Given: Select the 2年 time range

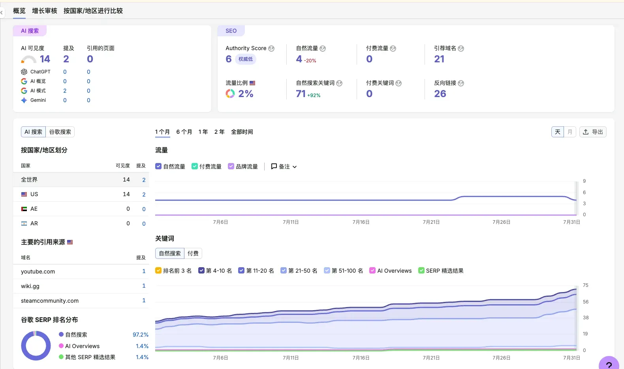Looking at the screenshot, I should tap(220, 132).
